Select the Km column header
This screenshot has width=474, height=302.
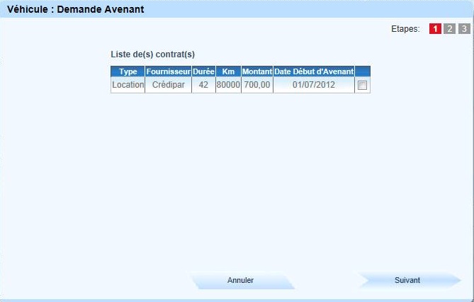pos(227,71)
